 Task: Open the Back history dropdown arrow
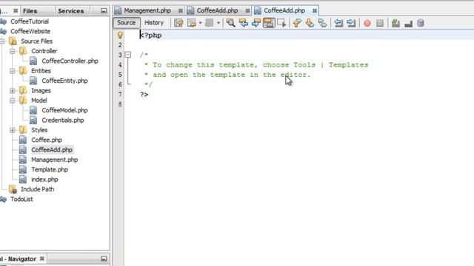[200, 23]
